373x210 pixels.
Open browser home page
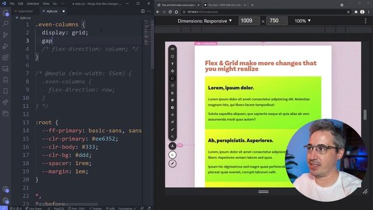(176, 12)
